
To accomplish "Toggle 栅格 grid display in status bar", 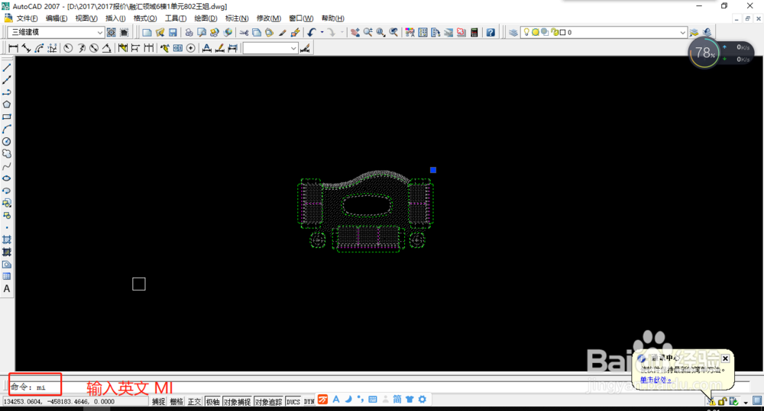I will coord(176,402).
